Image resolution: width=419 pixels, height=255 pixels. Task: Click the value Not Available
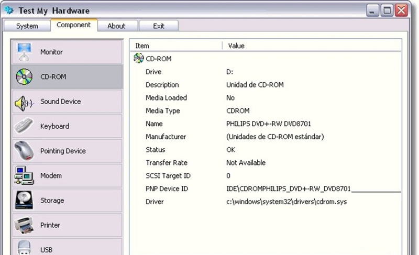coord(246,163)
